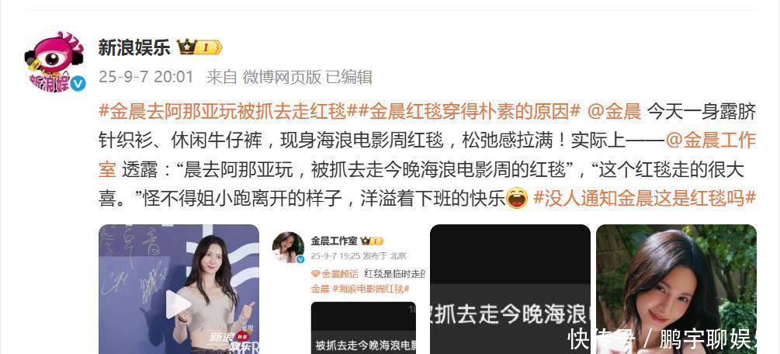Open the 新浪娱乐 account name link
Screen dimensions: 780x354
pos(133,48)
